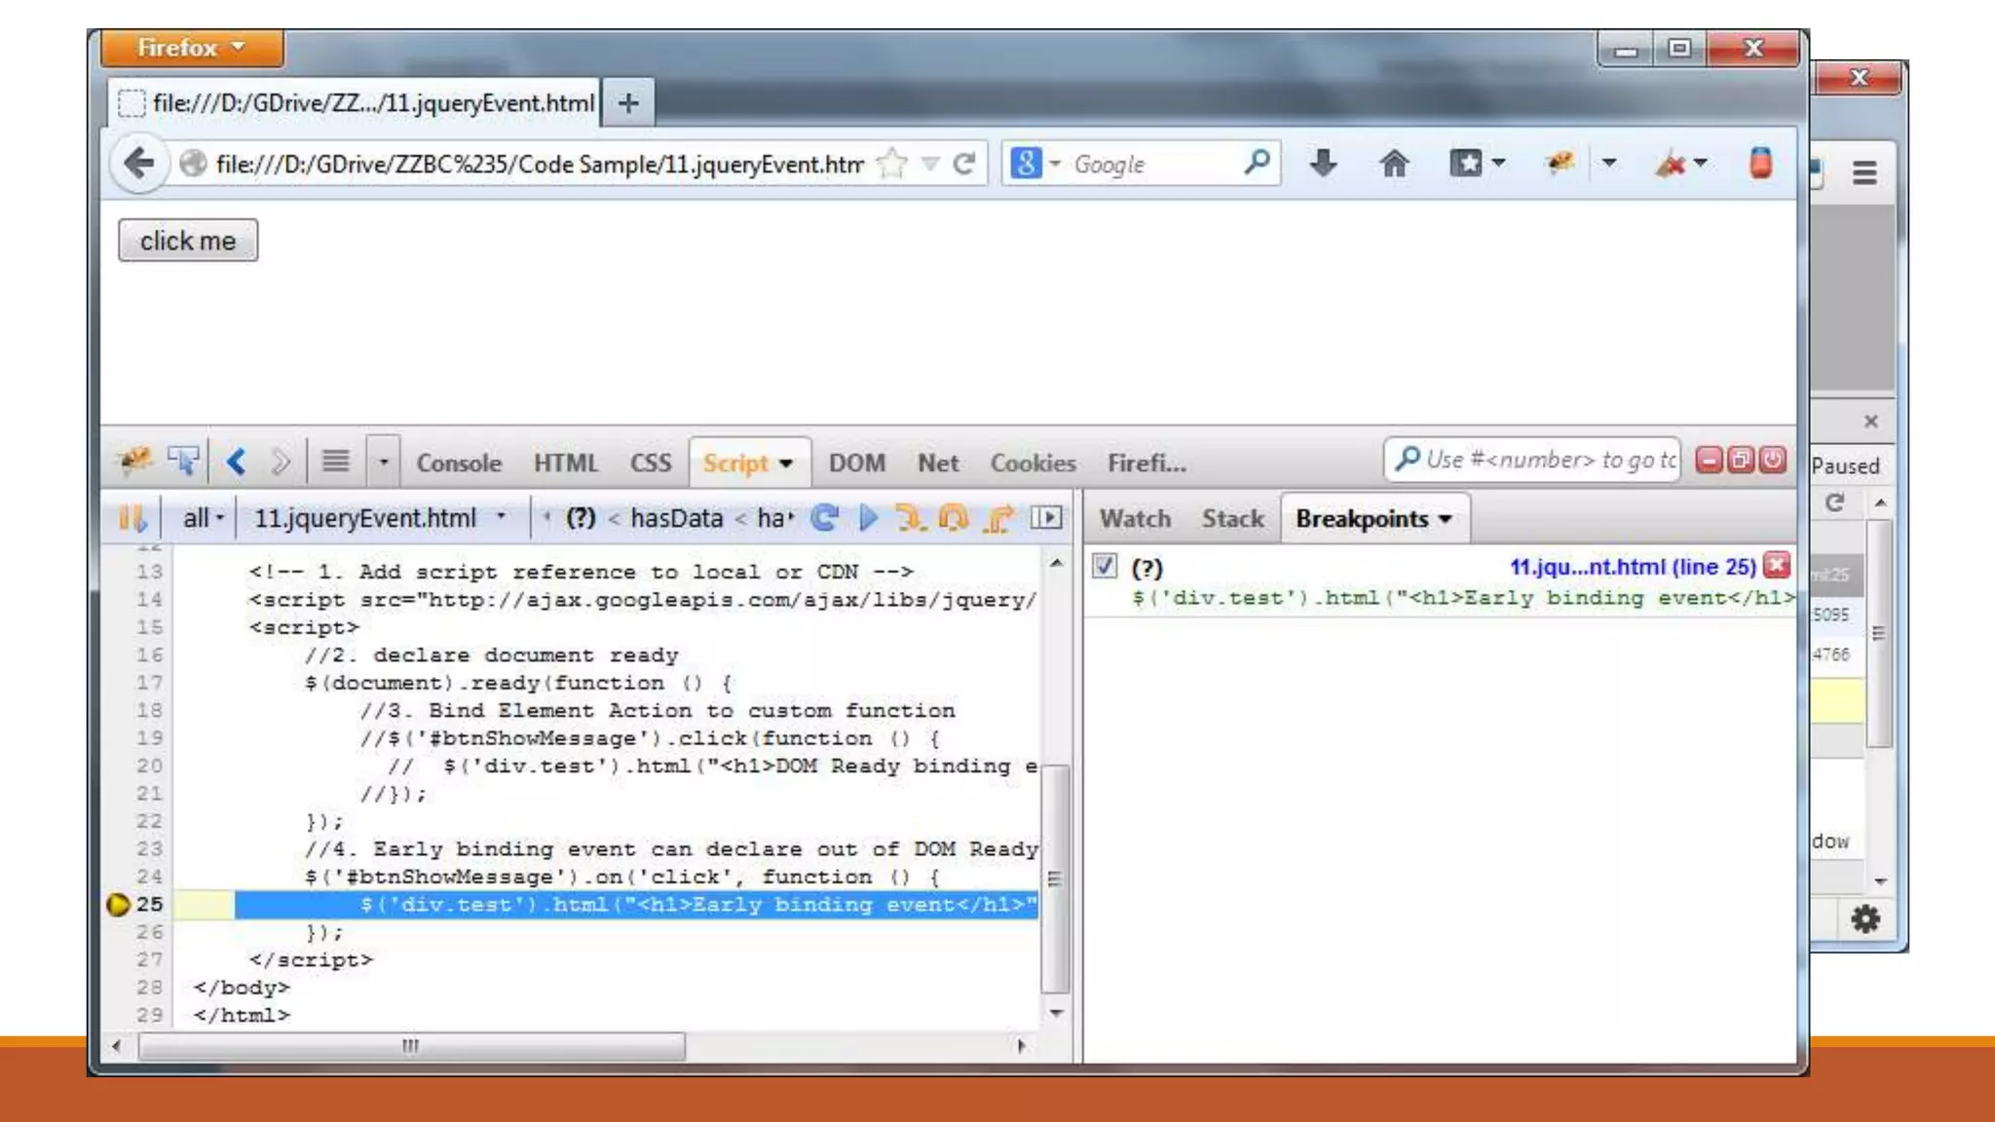Go back with the browser back arrow

click(x=139, y=163)
